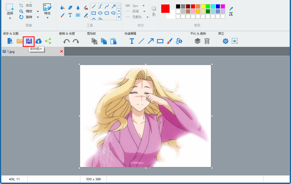Pick the magenta color swatch

tap(223, 7)
